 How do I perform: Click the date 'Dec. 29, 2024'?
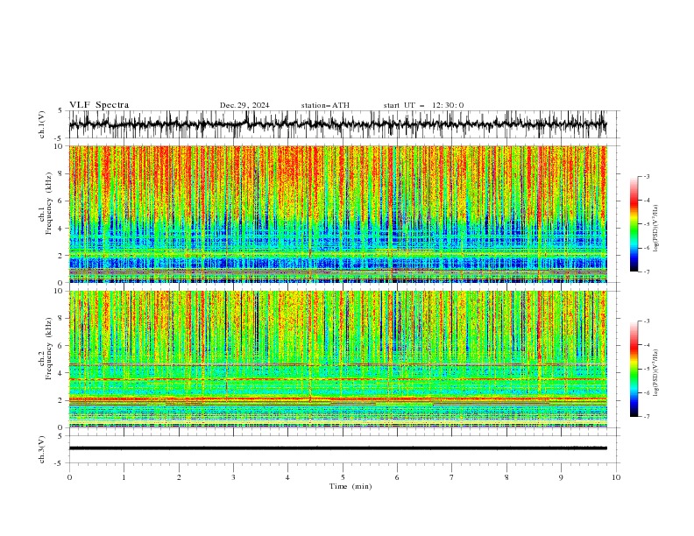click(x=244, y=105)
